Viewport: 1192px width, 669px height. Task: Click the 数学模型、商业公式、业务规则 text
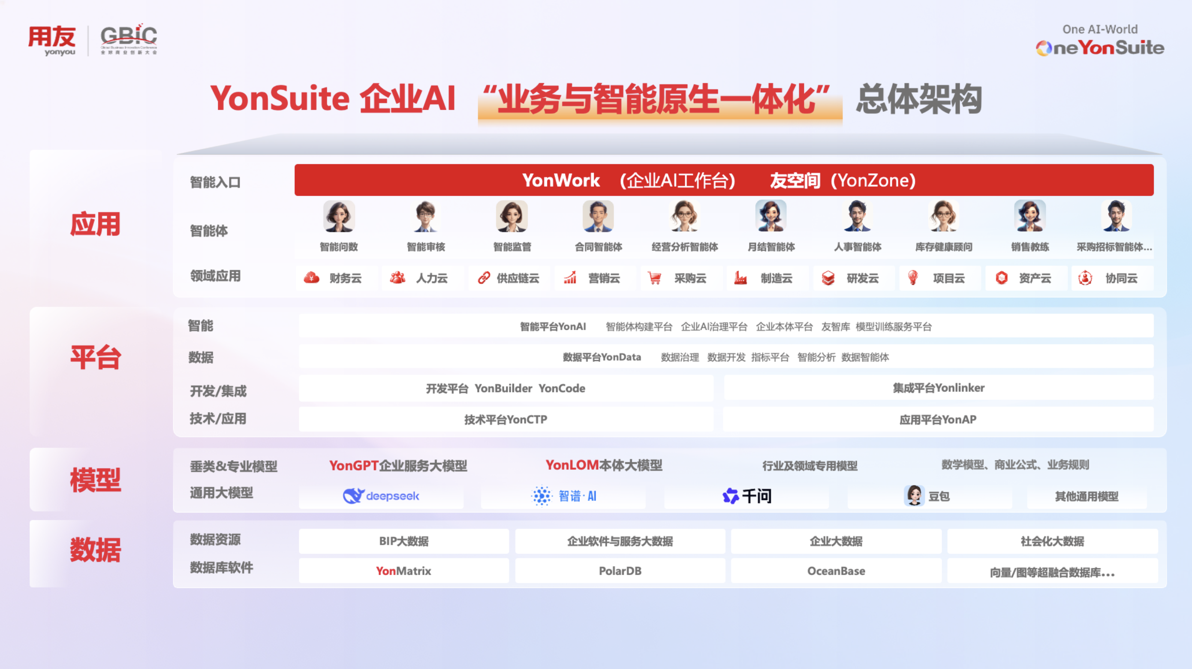[1015, 464]
